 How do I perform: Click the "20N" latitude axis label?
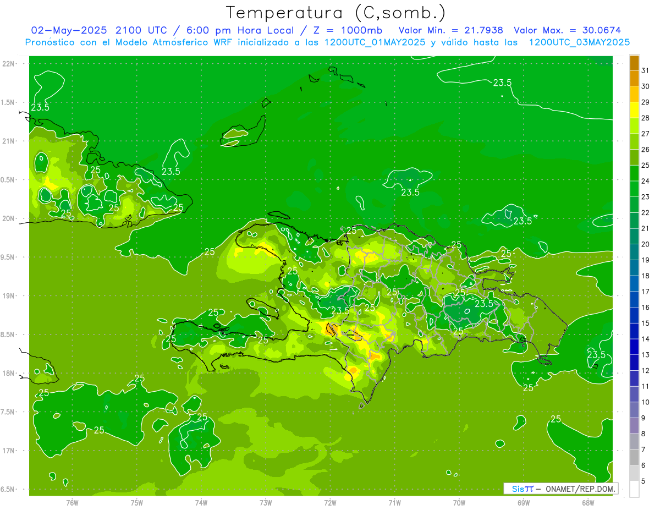[8, 218]
